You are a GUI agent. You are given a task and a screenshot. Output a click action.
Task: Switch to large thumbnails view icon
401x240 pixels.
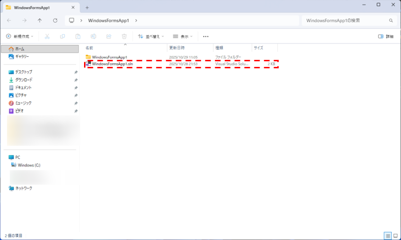point(395,235)
